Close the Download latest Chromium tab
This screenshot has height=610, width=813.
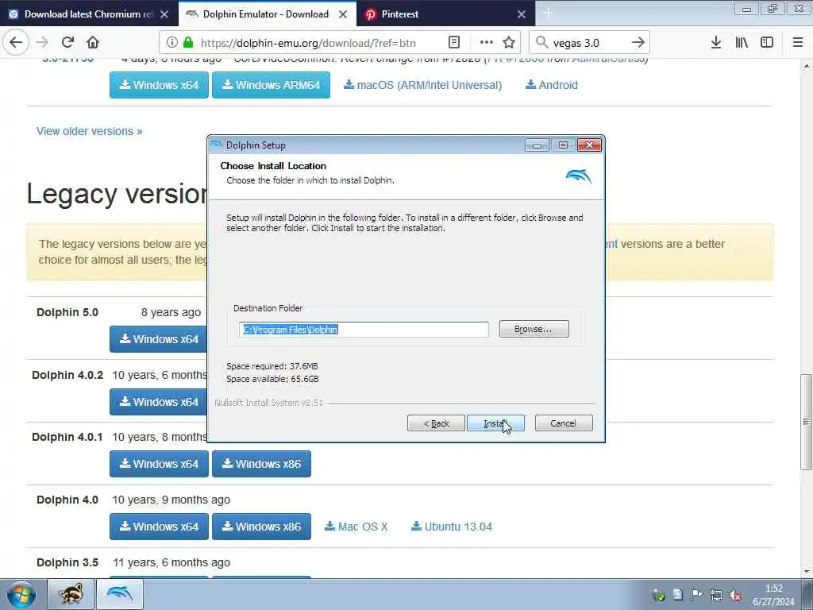coord(164,14)
